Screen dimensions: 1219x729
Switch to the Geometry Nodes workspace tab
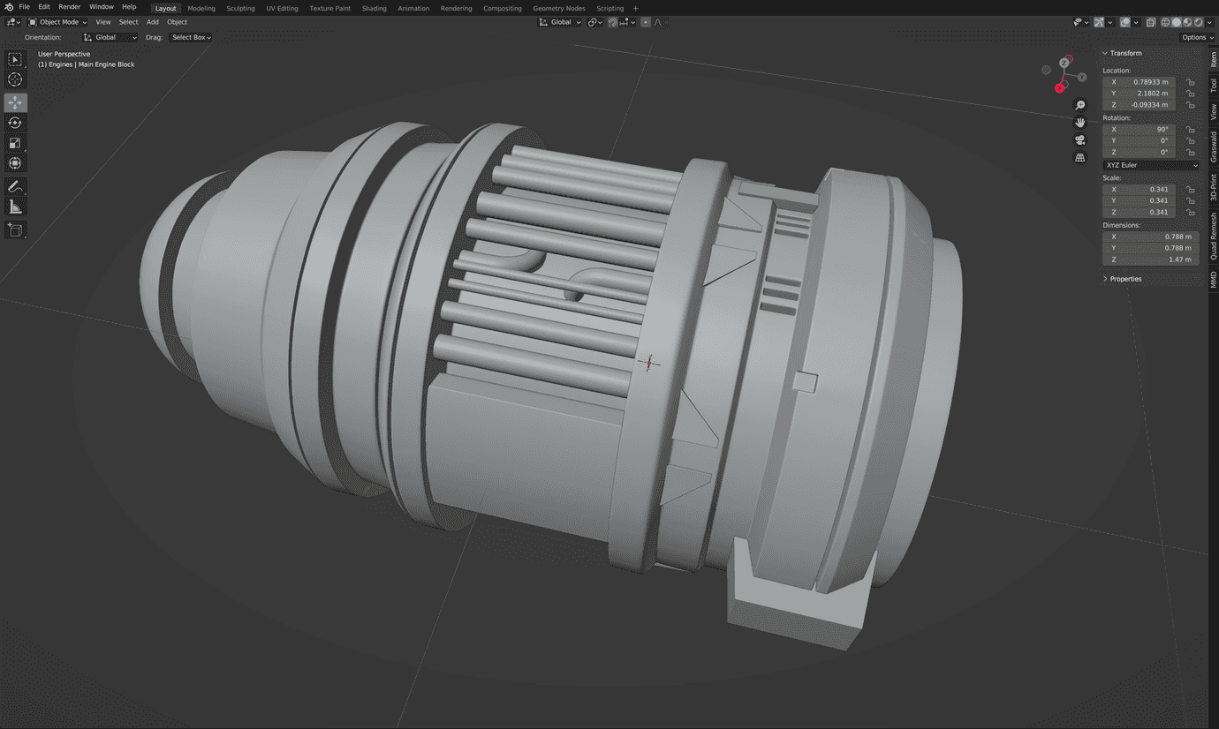[559, 8]
